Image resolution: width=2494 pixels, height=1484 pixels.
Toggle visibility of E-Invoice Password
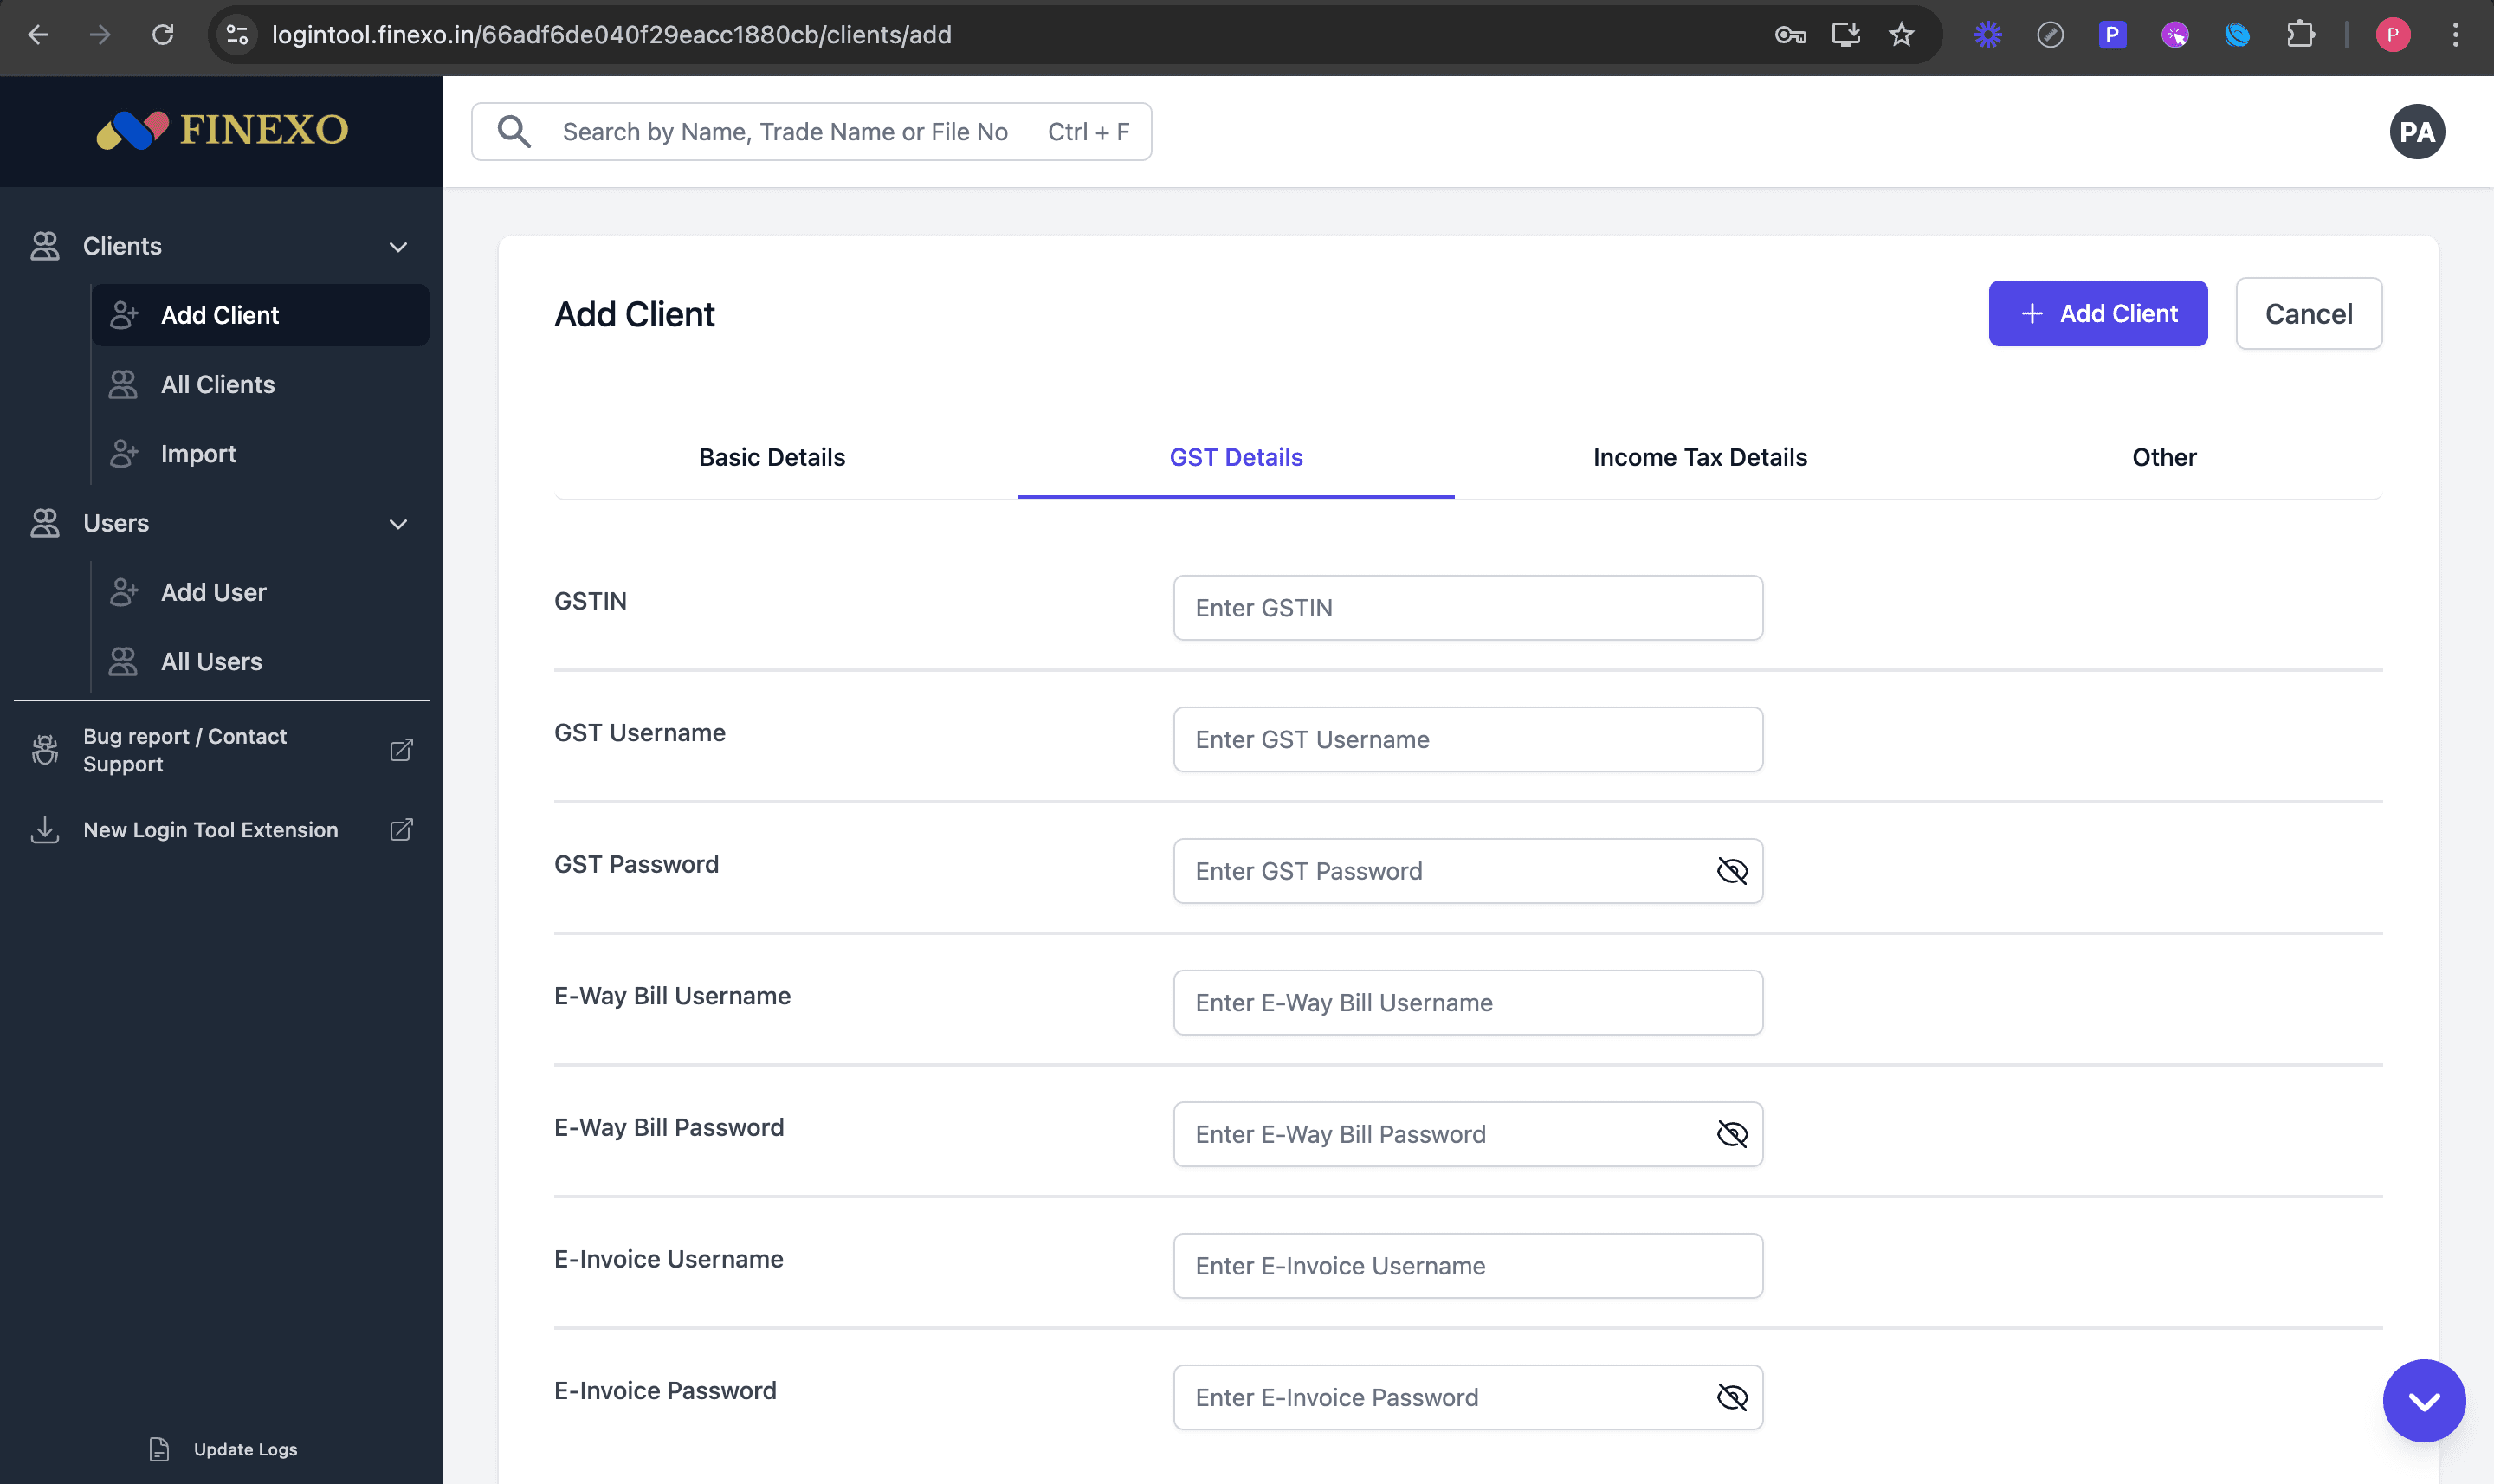[1731, 1396]
